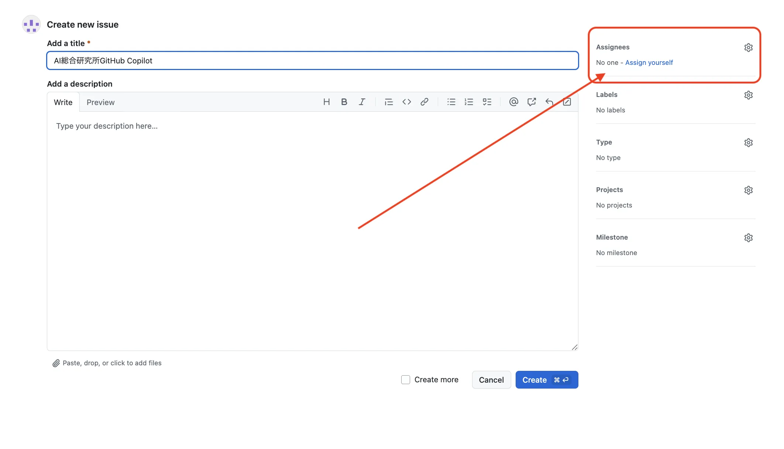
Task: Open the Type gear settings
Action: click(x=748, y=143)
